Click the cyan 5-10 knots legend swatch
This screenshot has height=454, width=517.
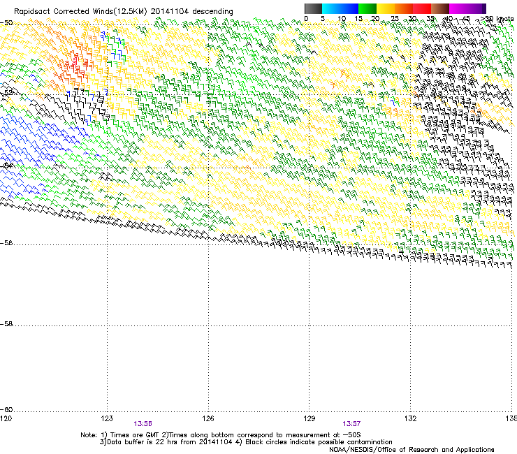pyautogui.click(x=331, y=8)
